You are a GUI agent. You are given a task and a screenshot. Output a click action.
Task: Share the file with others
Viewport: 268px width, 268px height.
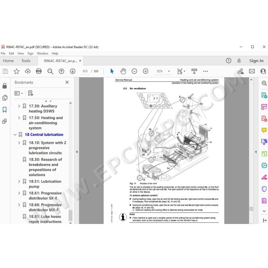pos(263,71)
